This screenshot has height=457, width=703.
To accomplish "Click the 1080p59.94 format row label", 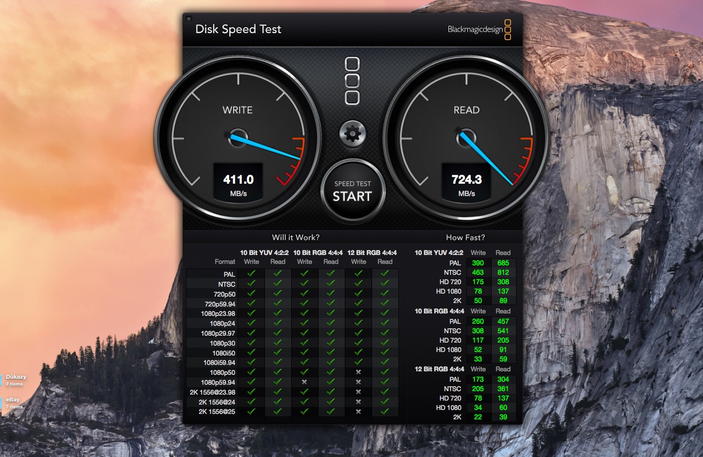I will coord(218,382).
